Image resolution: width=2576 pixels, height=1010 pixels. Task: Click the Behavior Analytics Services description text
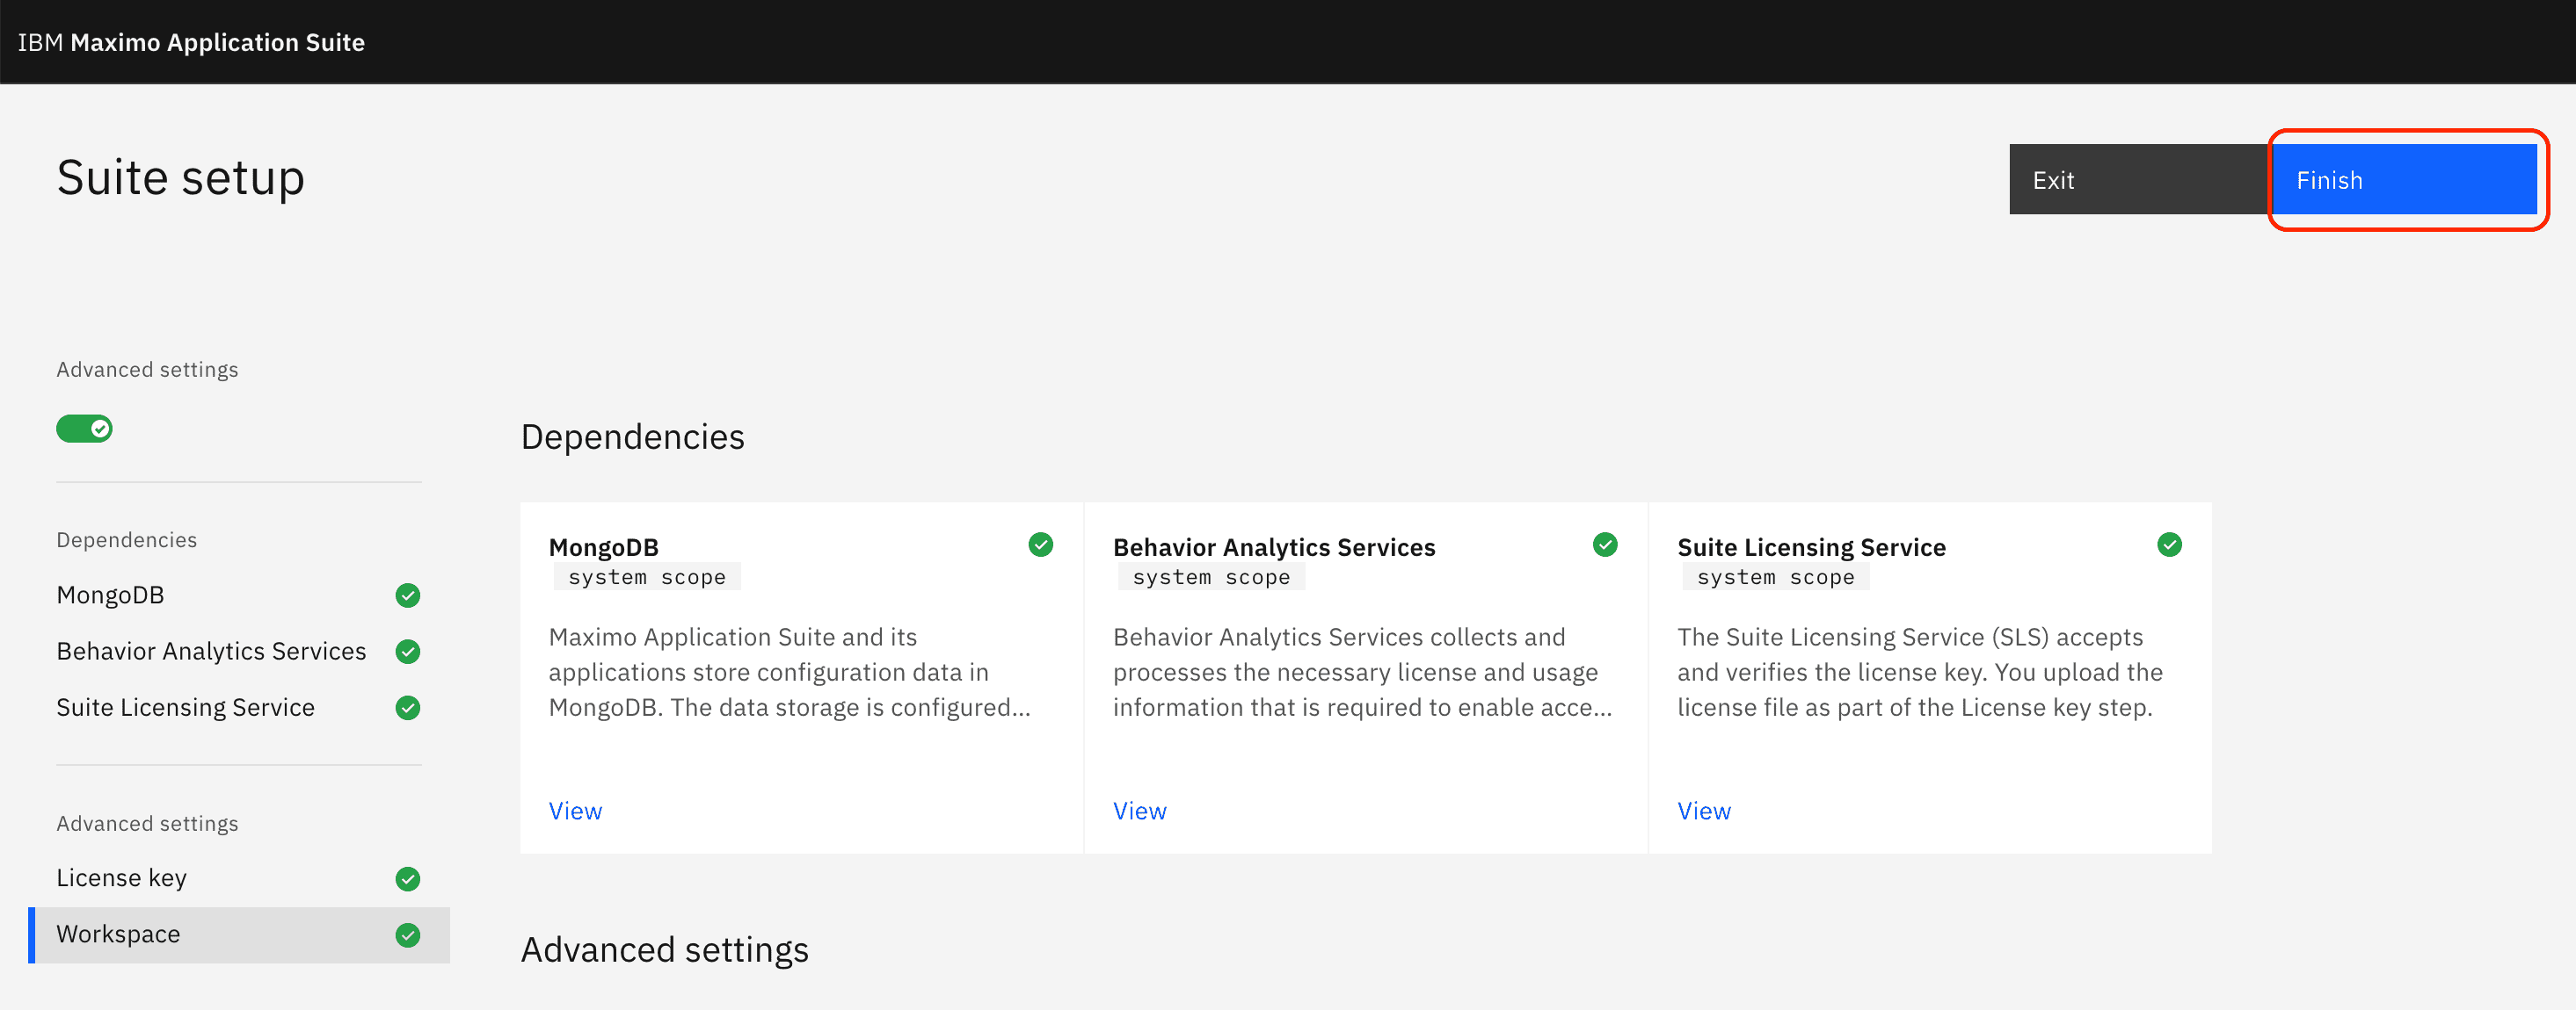coord(1363,673)
